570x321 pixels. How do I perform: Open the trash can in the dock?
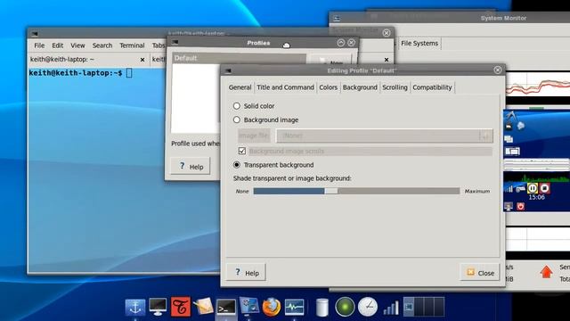click(322, 307)
